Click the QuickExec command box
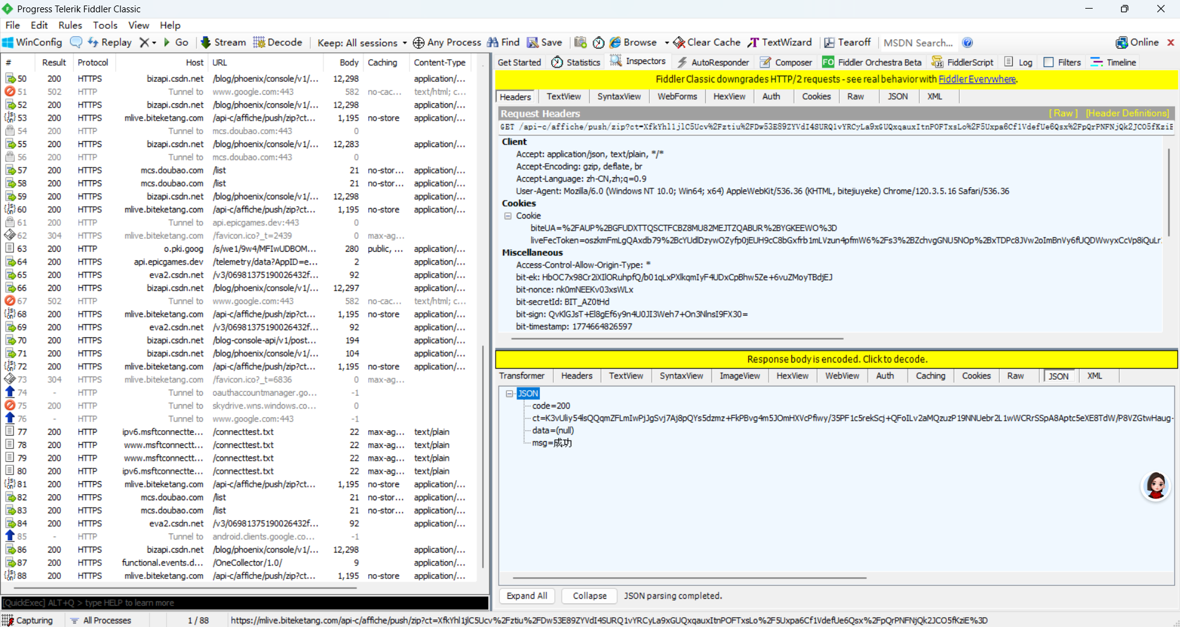This screenshot has width=1180, height=627. (x=245, y=603)
